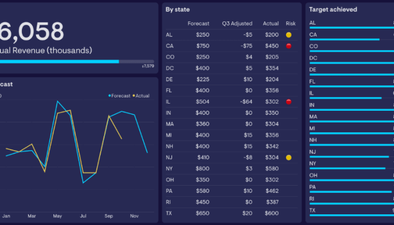This screenshot has width=394, height=225.
Task: Open the Target achieved panel title
Action: [x=333, y=9]
